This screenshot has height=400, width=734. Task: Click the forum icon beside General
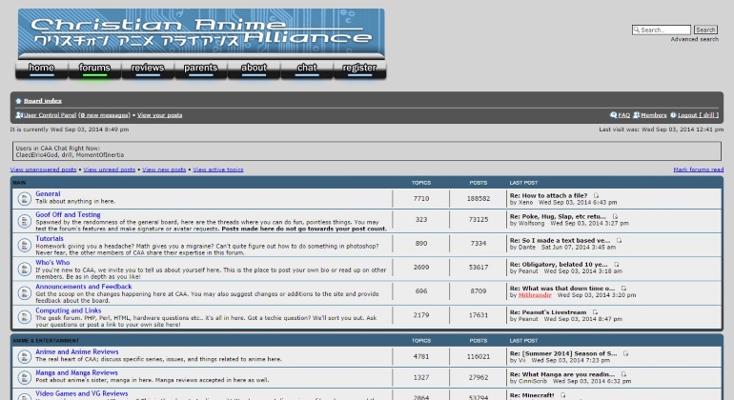(x=25, y=199)
